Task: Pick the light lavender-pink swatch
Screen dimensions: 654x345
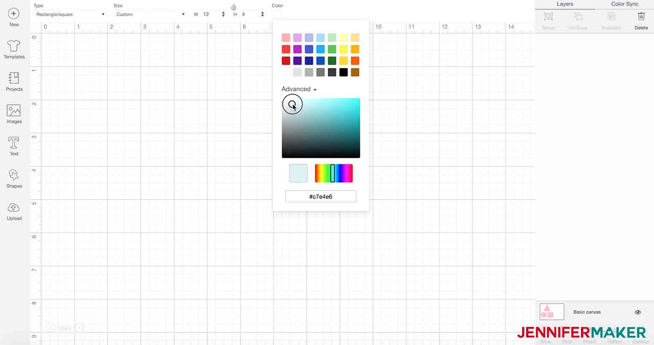Action: point(297,38)
